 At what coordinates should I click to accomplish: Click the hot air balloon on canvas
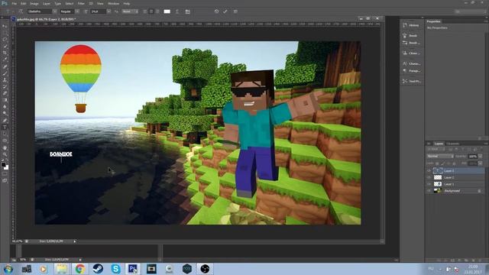point(81,78)
